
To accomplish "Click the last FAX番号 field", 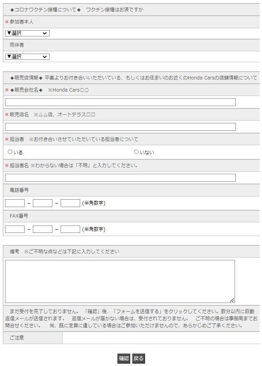I will 70,229.
